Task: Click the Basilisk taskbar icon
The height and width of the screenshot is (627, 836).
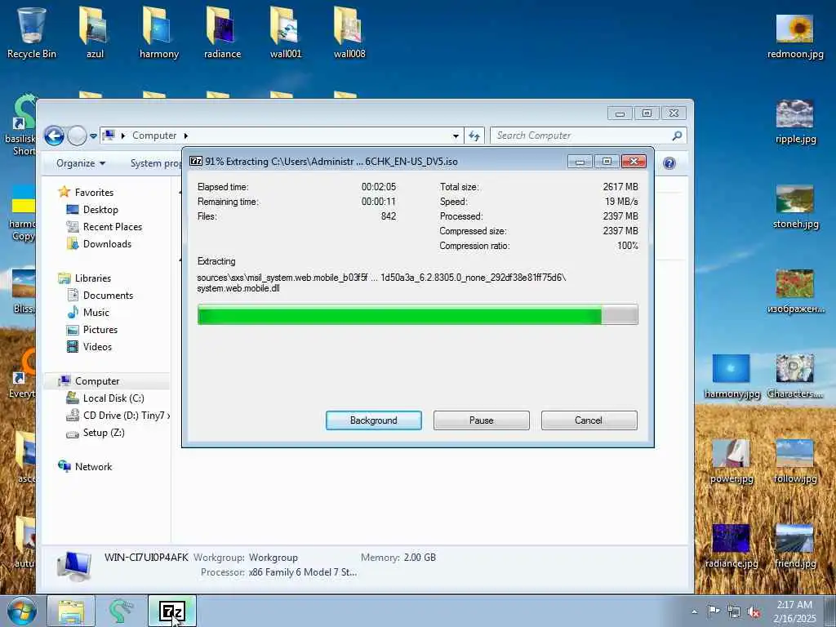Action: 121,611
